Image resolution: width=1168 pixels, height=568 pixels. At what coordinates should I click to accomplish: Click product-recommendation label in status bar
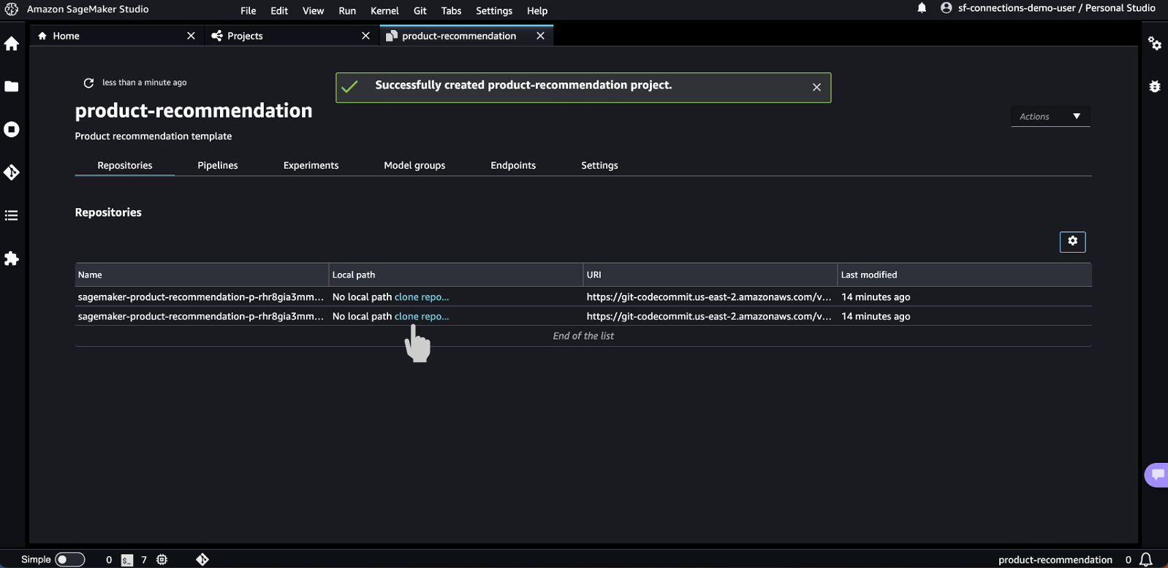(1055, 560)
